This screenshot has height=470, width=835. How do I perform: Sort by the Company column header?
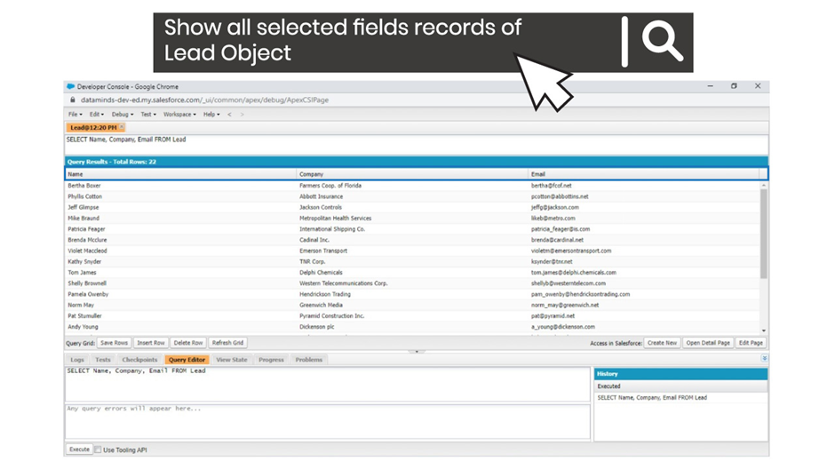[412, 174]
